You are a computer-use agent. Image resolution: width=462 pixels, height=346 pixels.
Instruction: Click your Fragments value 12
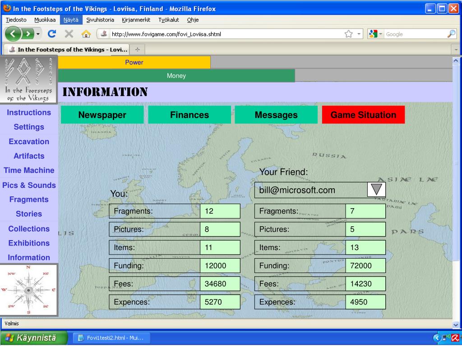tap(220, 211)
